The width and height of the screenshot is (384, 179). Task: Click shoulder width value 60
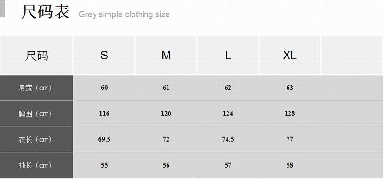(x=104, y=88)
